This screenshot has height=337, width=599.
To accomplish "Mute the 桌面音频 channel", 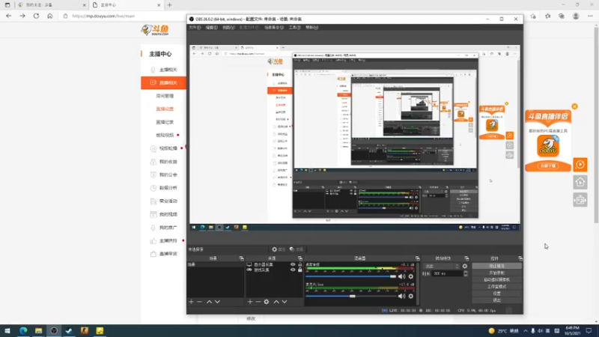I will click(401, 276).
